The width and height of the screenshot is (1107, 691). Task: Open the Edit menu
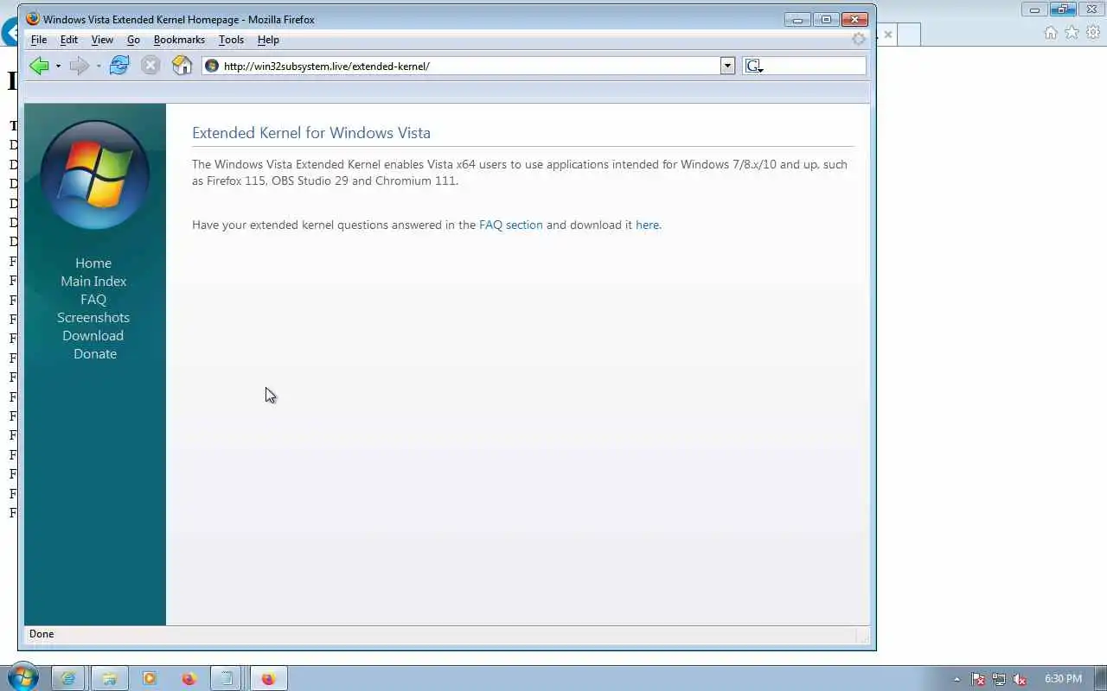pyautogui.click(x=69, y=40)
